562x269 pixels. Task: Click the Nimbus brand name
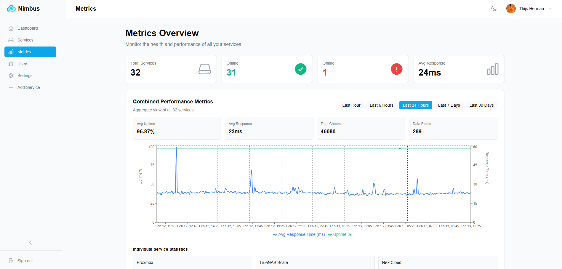29,9
